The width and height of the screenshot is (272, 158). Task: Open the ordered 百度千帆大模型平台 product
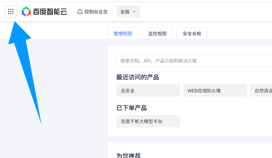[x=148, y=121]
